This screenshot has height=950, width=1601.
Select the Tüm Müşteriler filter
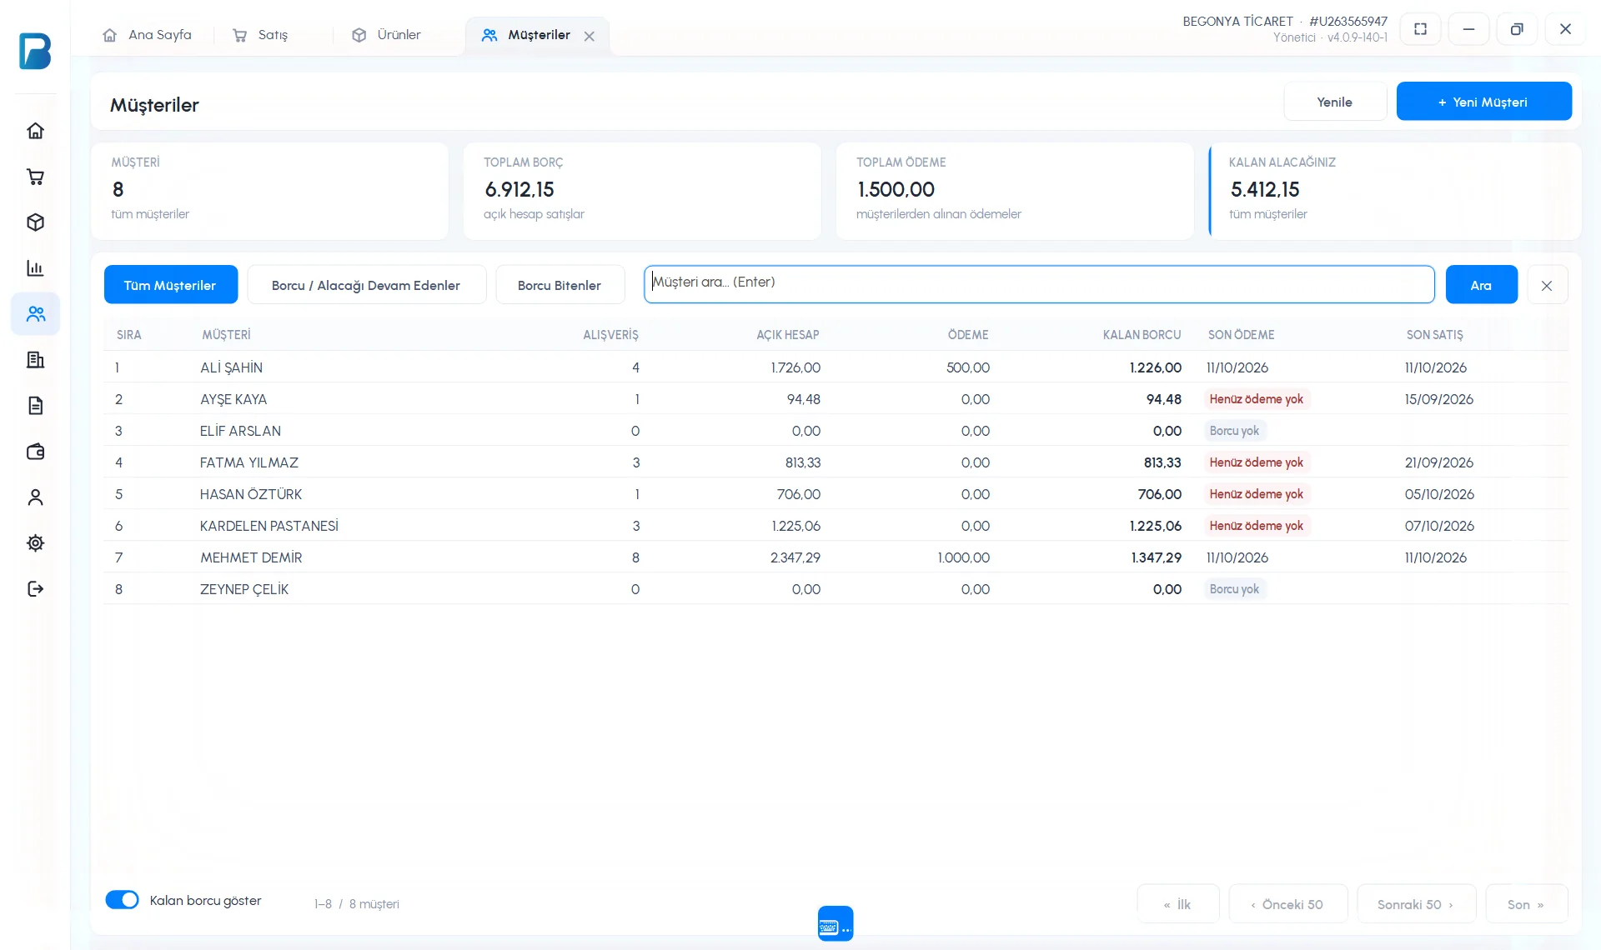pos(171,285)
